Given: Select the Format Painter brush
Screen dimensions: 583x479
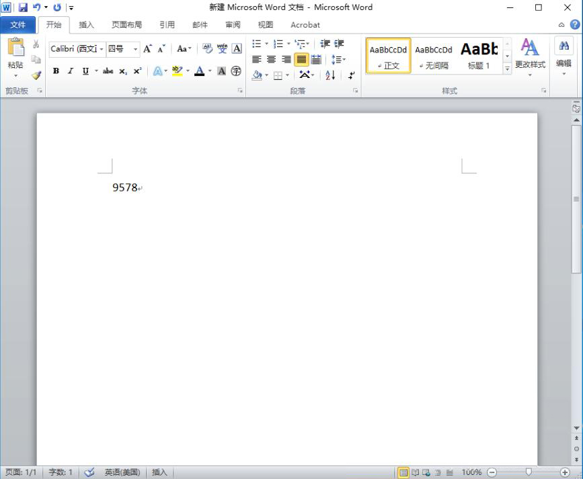Looking at the screenshot, I should [x=36, y=75].
